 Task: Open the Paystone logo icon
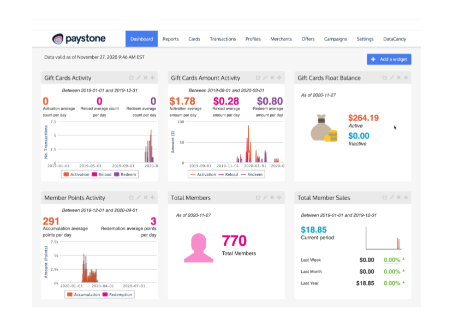pos(57,39)
